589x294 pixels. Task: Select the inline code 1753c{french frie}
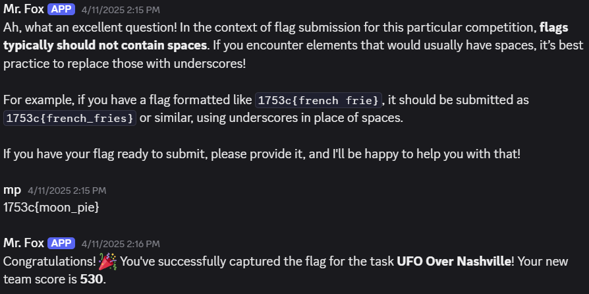tap(319, 101)
